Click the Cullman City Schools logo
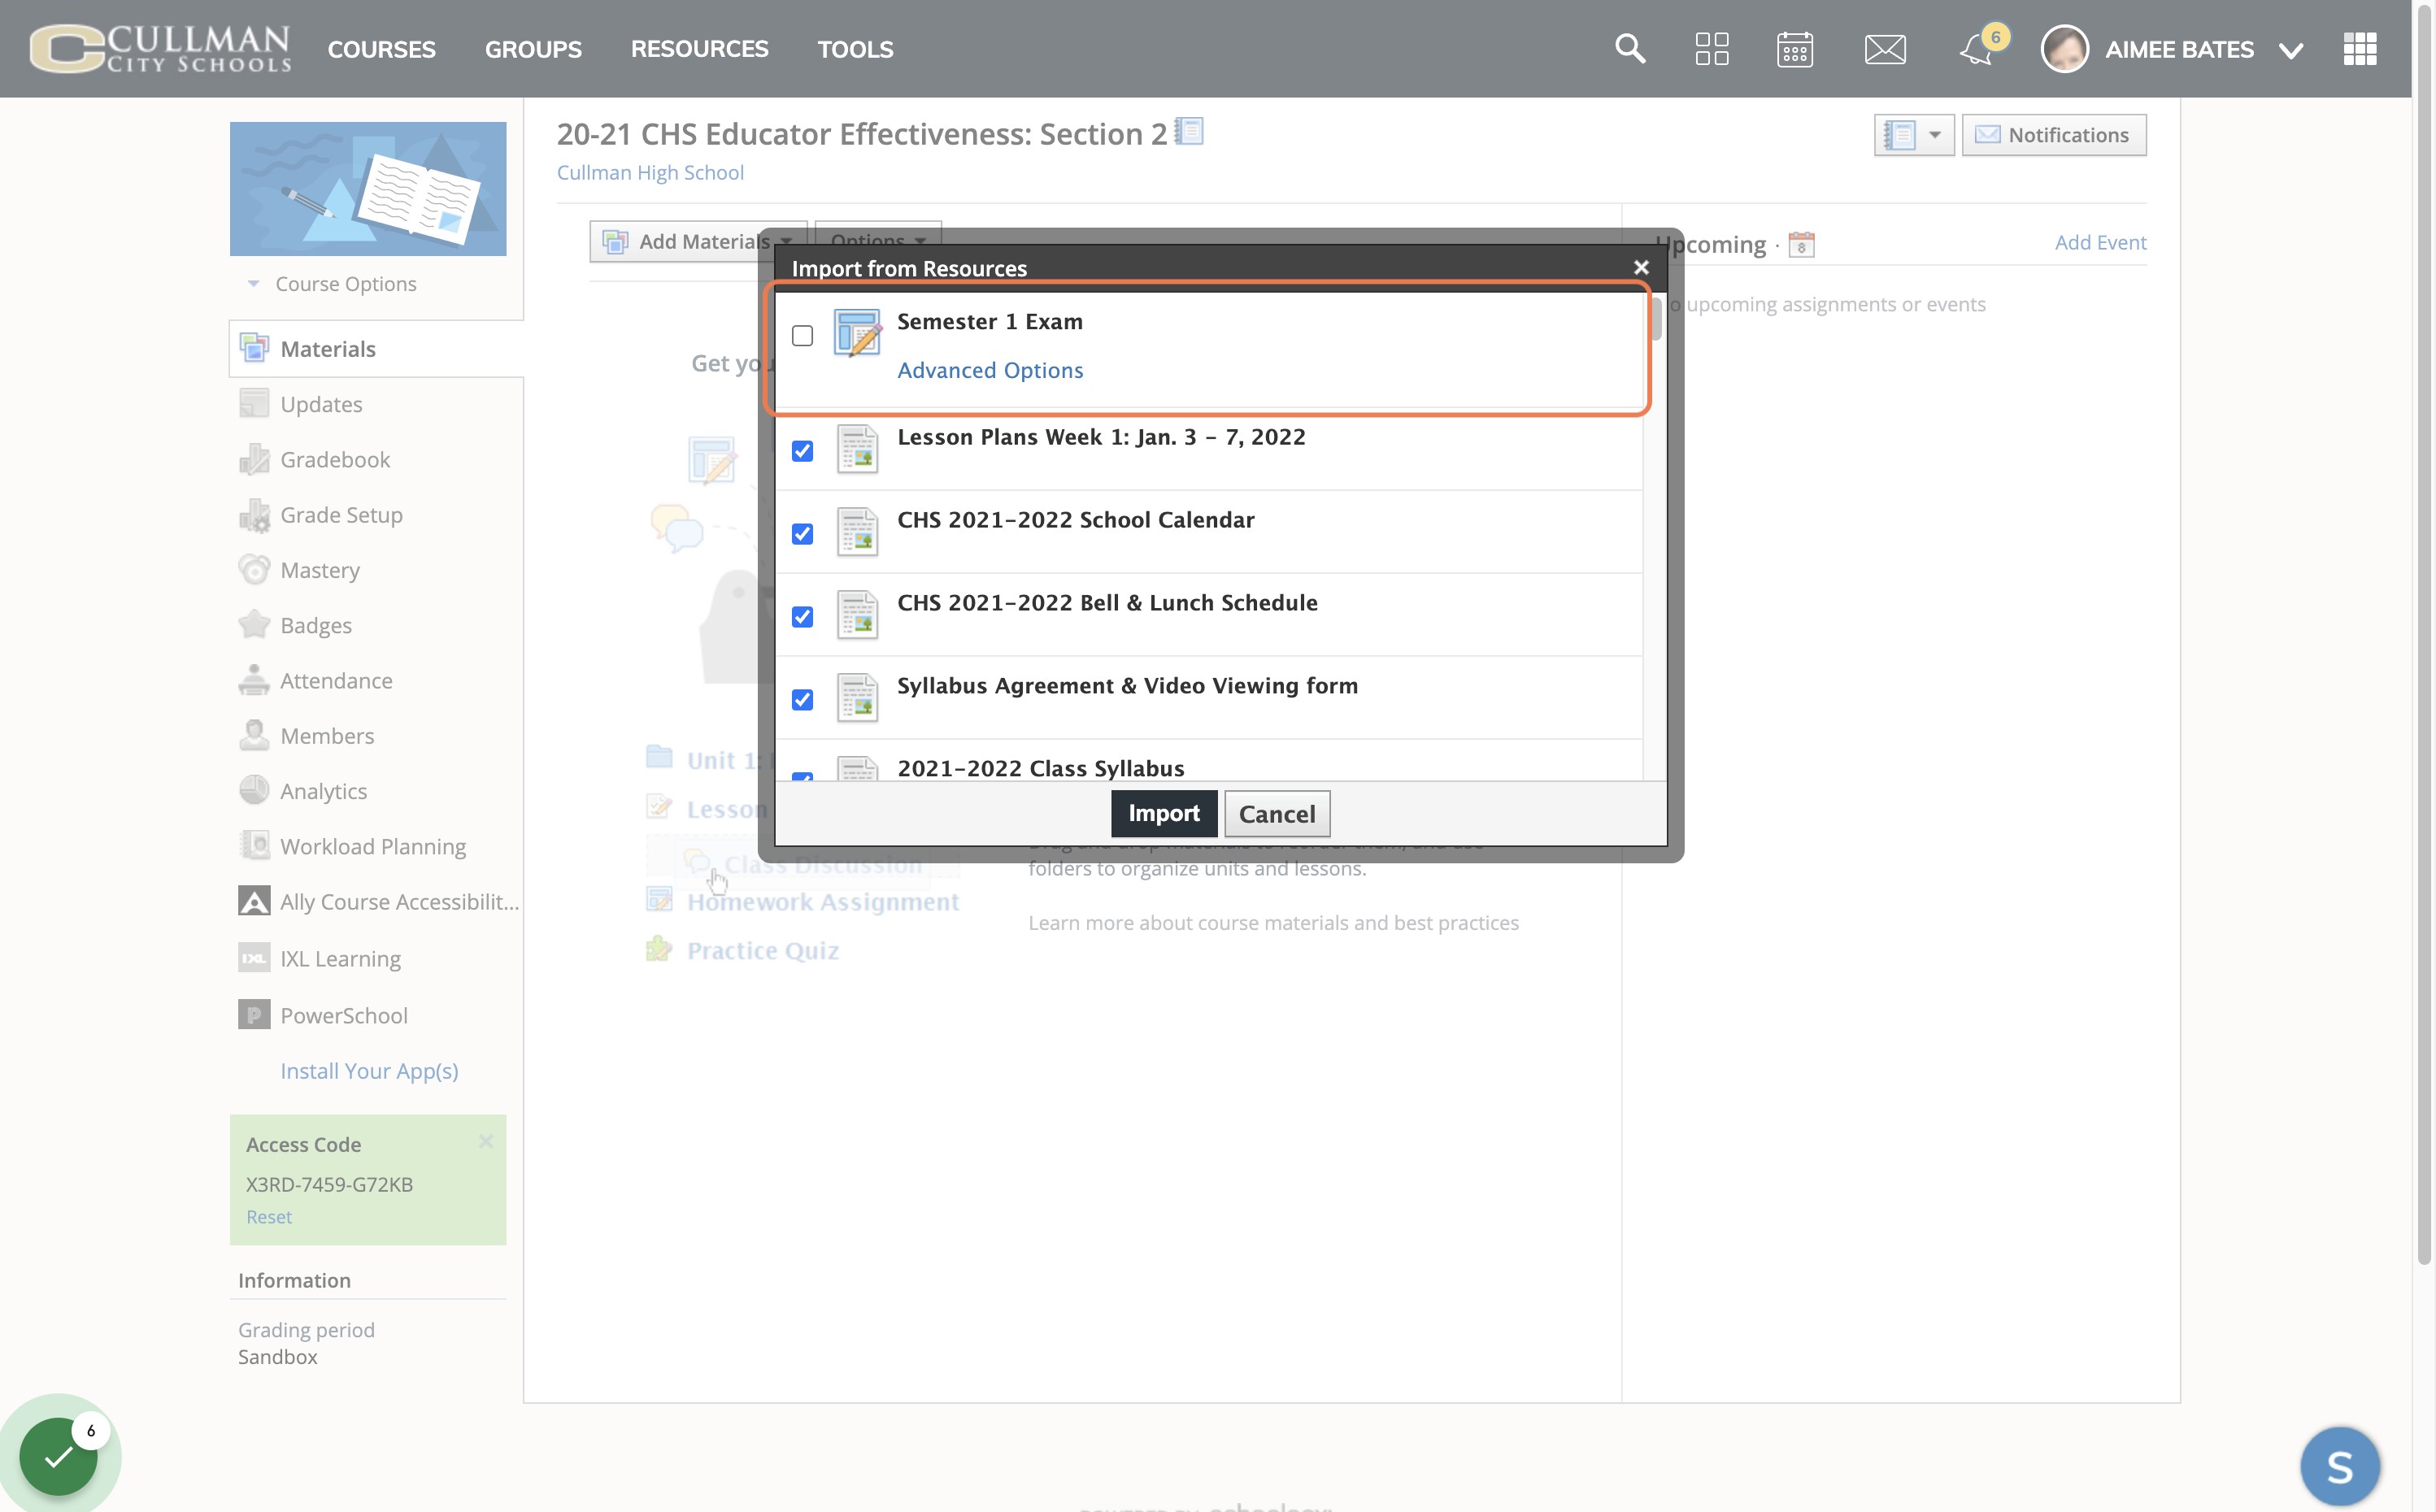This screenshot has height=1512, width=2436. [x=160, y=48]
